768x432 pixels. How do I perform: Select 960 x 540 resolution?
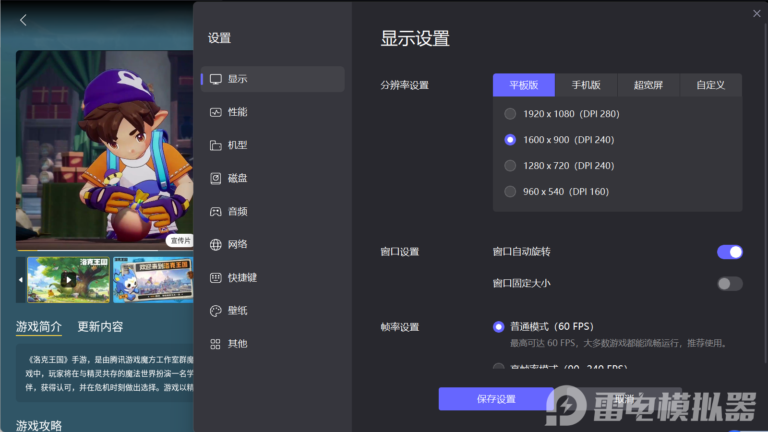pyautogui.click(x=510, y=192)
